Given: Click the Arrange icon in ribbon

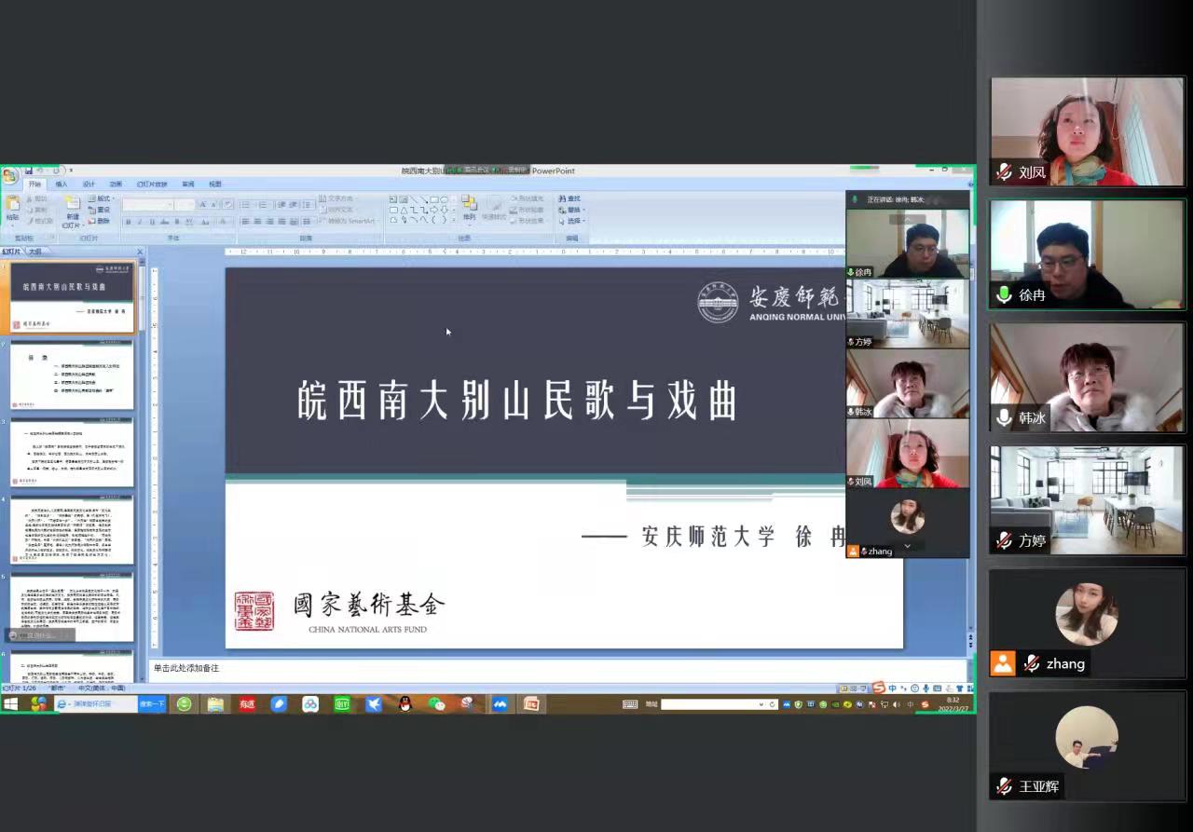Looking at the screenshot, I should pyautogui.click(x=469, y=206).
